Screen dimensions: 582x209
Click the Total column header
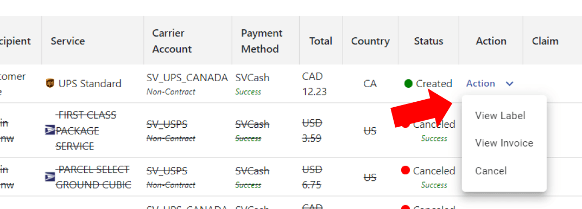pos(321,41)
